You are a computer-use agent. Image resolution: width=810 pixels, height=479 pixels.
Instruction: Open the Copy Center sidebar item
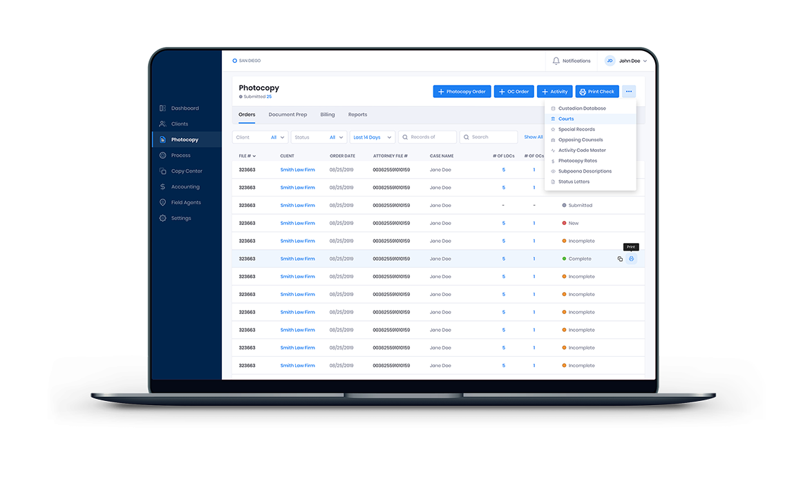tap(187, 171)
